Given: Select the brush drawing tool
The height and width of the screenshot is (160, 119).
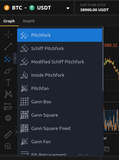Looking at the screenshot, I should pos(8,71).
